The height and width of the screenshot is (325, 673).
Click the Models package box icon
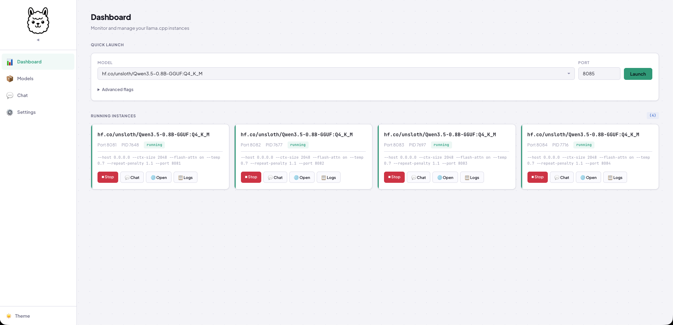(x=10, y=79)
